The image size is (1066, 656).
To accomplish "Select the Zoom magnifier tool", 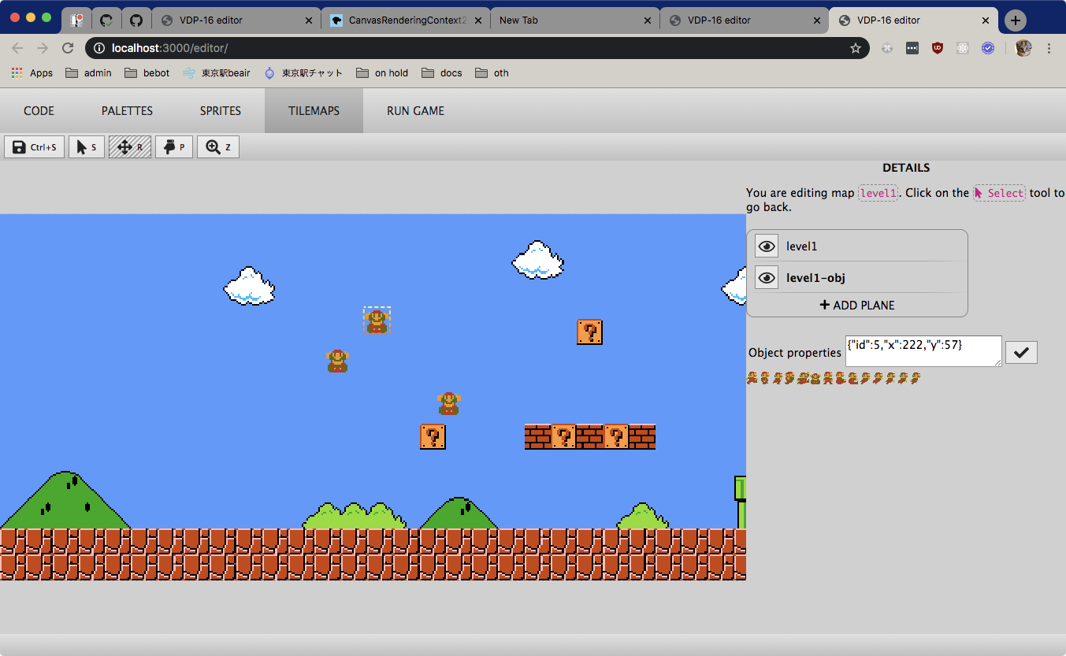I will pyautogui.click(x=218, y=147).
